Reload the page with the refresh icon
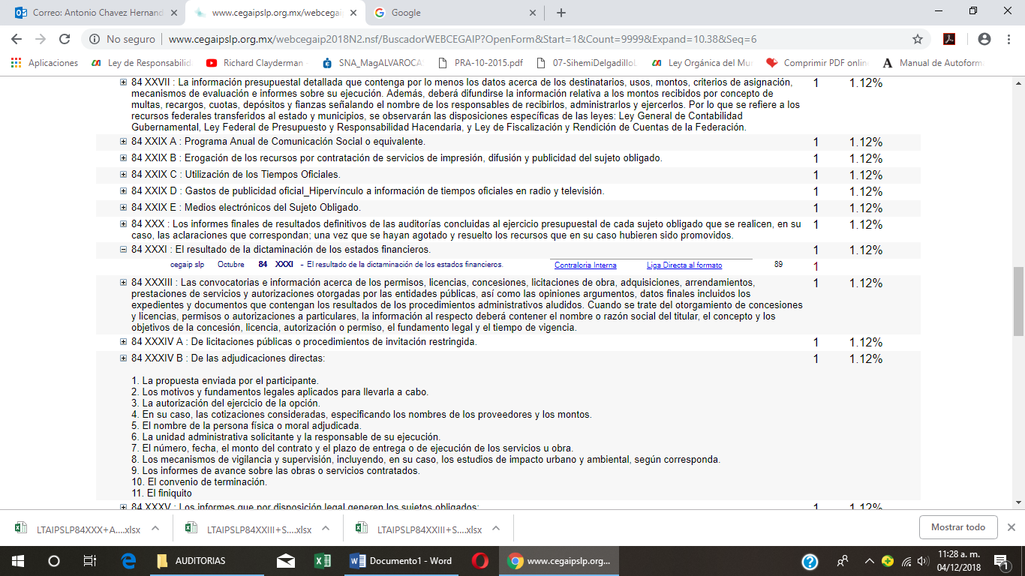 [x=65, y=39]
